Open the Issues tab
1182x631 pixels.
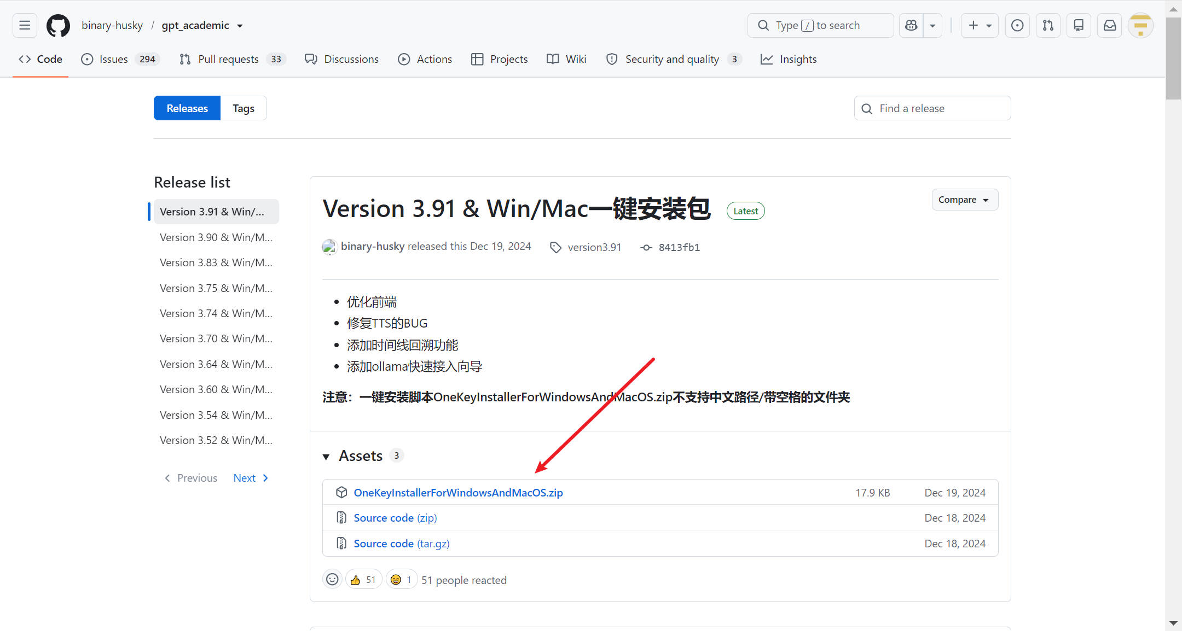(x=120, y=59)
